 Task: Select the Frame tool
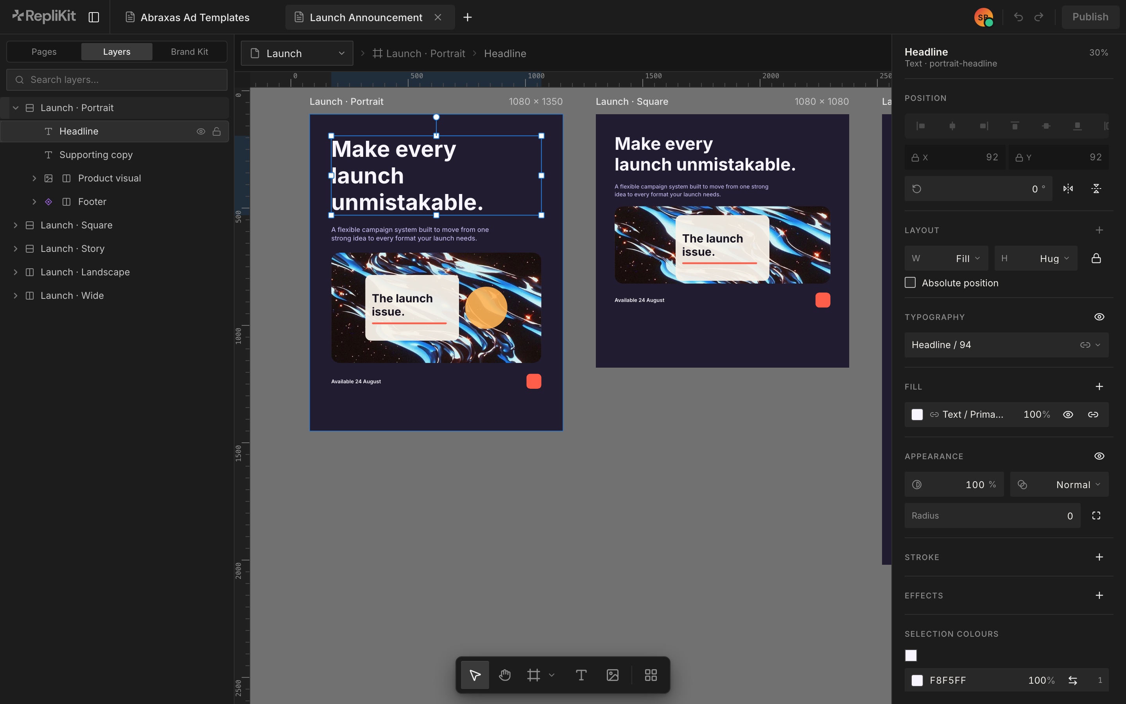pyautogui.click(x=534, y=675)
